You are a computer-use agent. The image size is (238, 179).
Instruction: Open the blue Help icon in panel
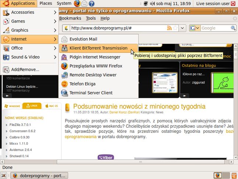point(91,3)
